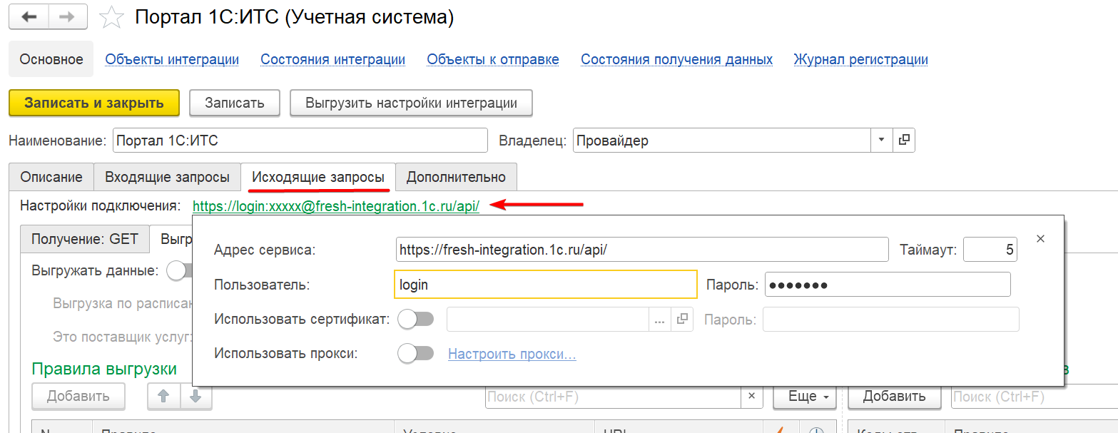
Task: Toggle the Использовать сертификат switch
Action: [x=416, y=320]
